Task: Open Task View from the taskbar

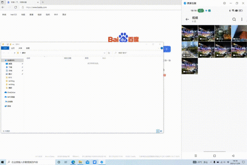Action: click(66, 162)
